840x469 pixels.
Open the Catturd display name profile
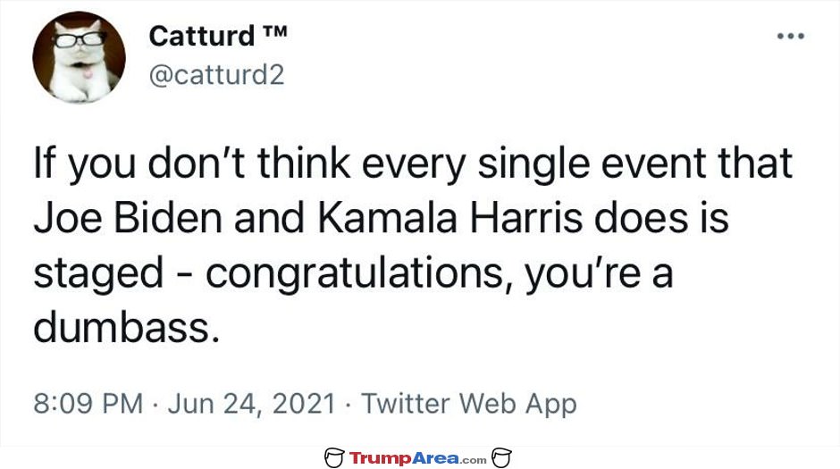(200, 36)
